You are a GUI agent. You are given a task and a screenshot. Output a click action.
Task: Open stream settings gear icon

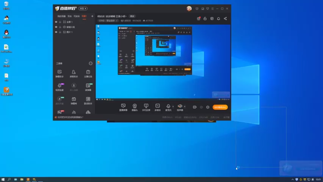(208, 107)
